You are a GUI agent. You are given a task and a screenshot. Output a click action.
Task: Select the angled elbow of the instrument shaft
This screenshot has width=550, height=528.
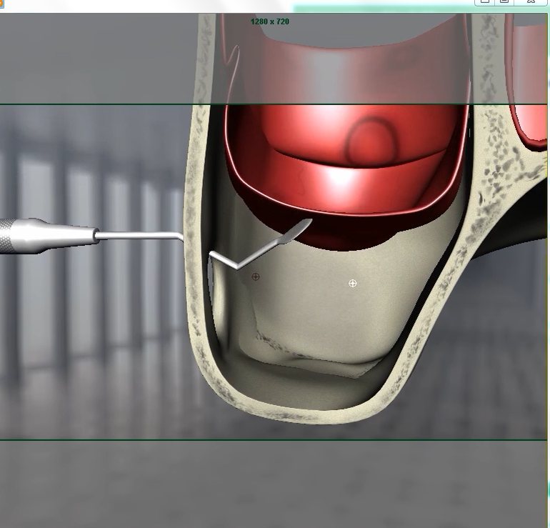click(236, 267)
